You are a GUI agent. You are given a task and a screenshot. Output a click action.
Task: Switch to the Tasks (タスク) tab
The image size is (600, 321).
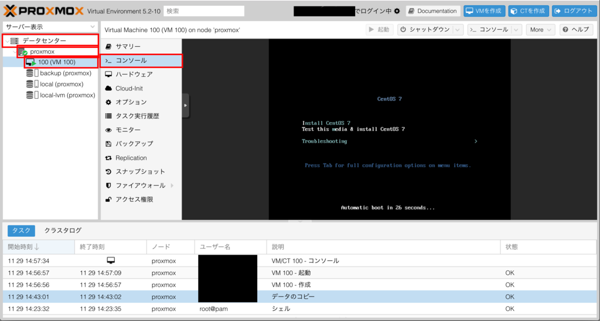(x=22, y=230)
